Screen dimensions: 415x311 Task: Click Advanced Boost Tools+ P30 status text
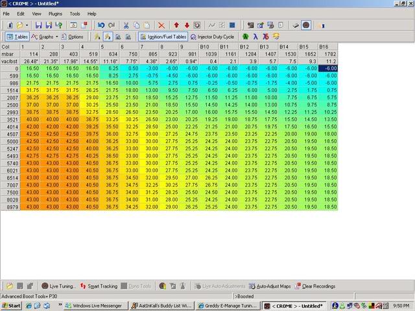tap(29, 296)
